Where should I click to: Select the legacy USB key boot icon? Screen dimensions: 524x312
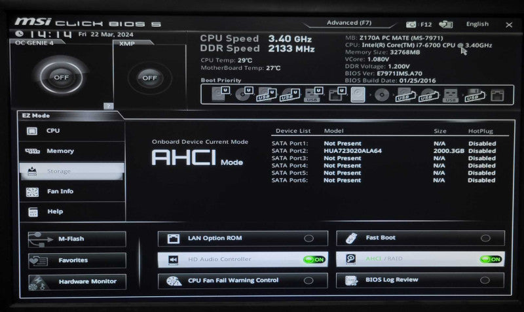click(450, 95)
